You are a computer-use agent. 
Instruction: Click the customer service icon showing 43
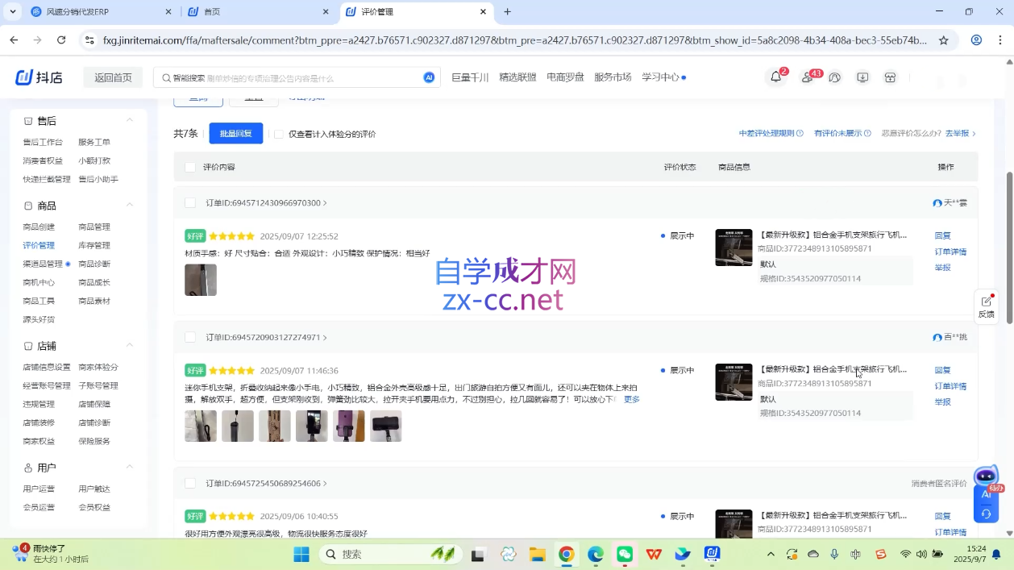(x=807, y=77)
